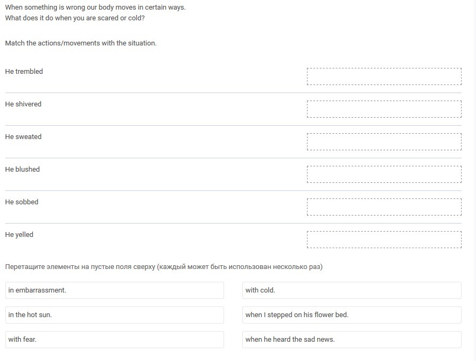This screenshot has width=476, height=361.
Task: Click the "He sobbed" prompt text
Action: tap(22, 202)
